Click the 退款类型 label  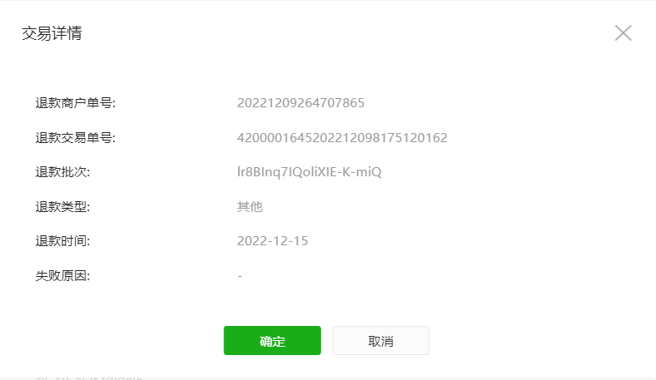(62, 206)
